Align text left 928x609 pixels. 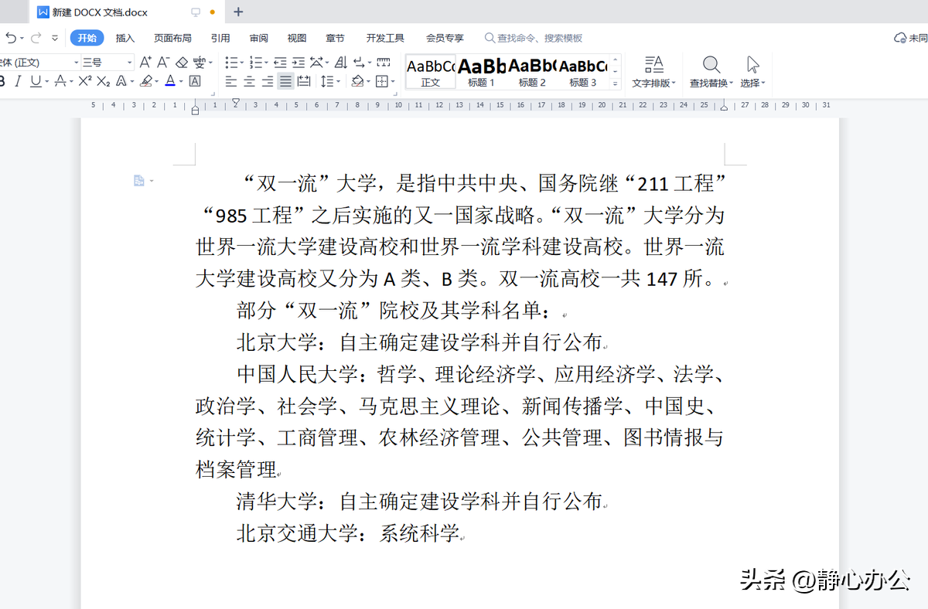coord(230,81)
